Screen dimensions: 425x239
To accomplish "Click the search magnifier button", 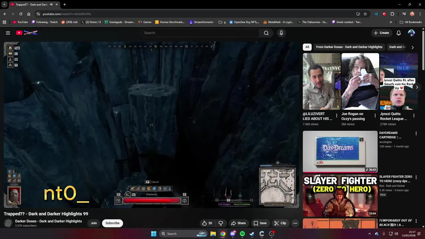I will pyautogui.click(x=266, y=33).
